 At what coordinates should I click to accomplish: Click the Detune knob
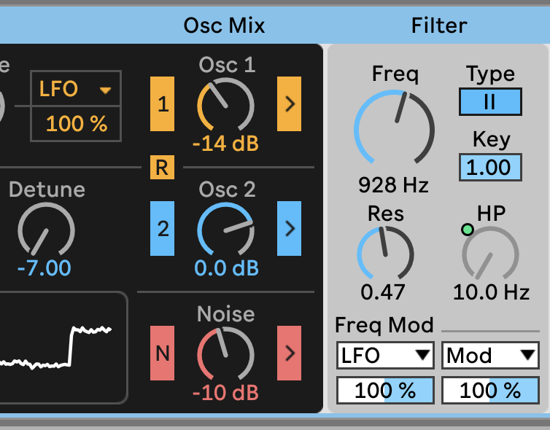click(45, 230)
